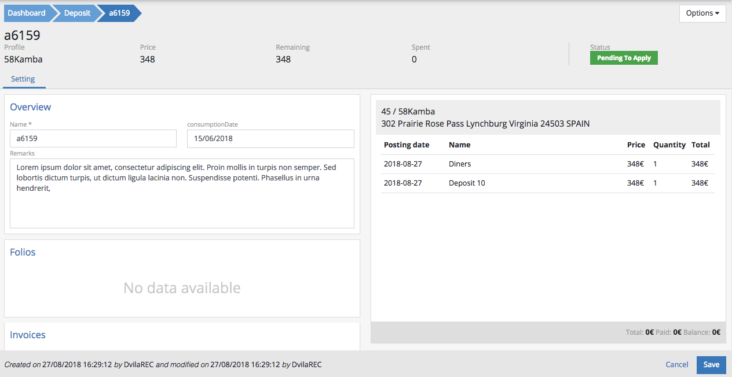Open the Options dropdown menu

click(702, 13)
